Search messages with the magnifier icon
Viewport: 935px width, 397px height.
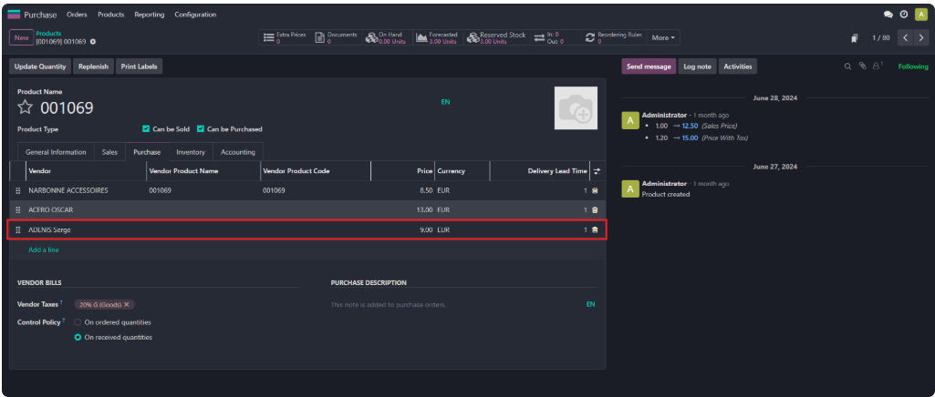coord(847,66)
